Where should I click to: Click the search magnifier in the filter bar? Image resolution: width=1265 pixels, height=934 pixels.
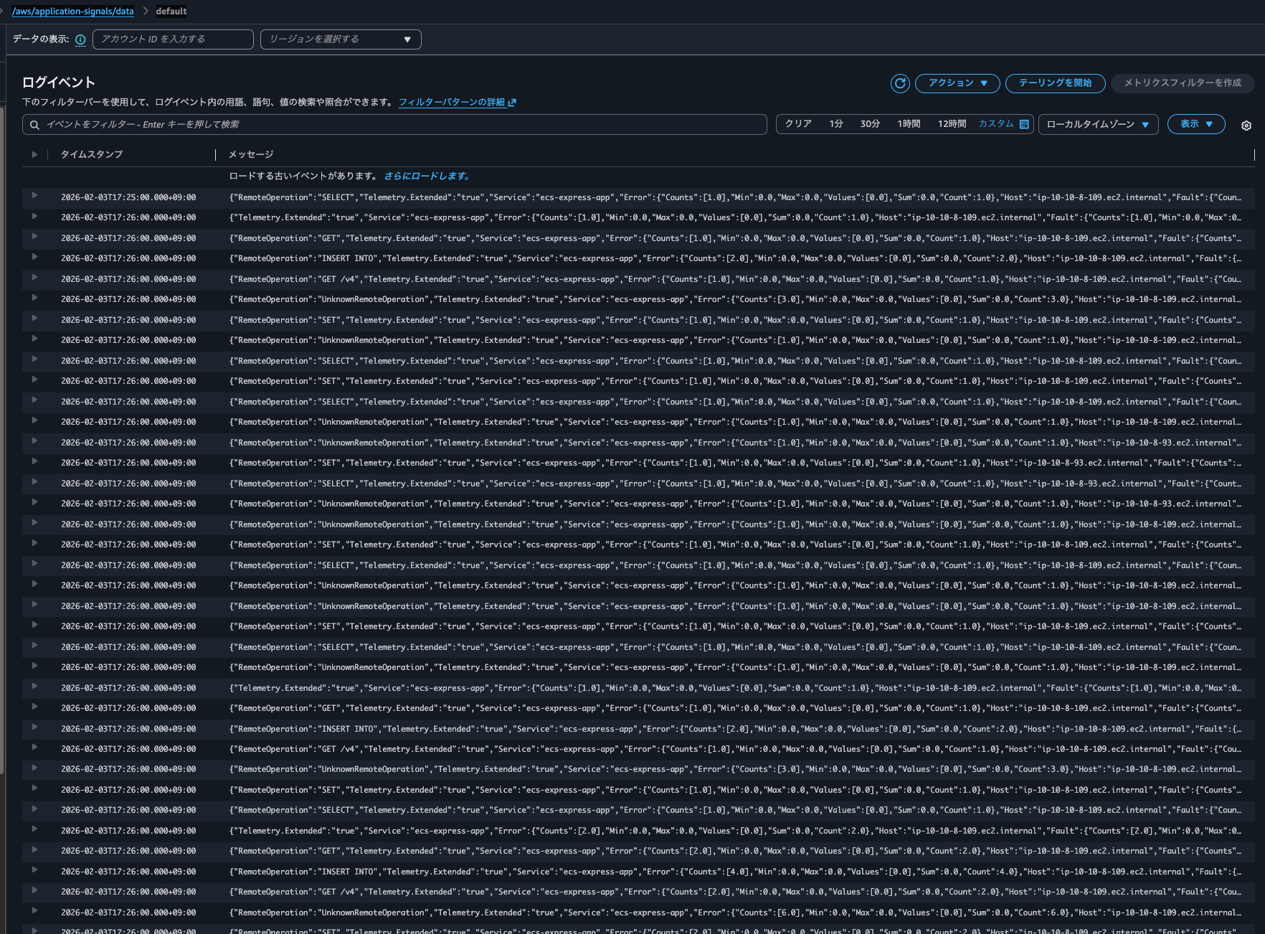point(34,124)
